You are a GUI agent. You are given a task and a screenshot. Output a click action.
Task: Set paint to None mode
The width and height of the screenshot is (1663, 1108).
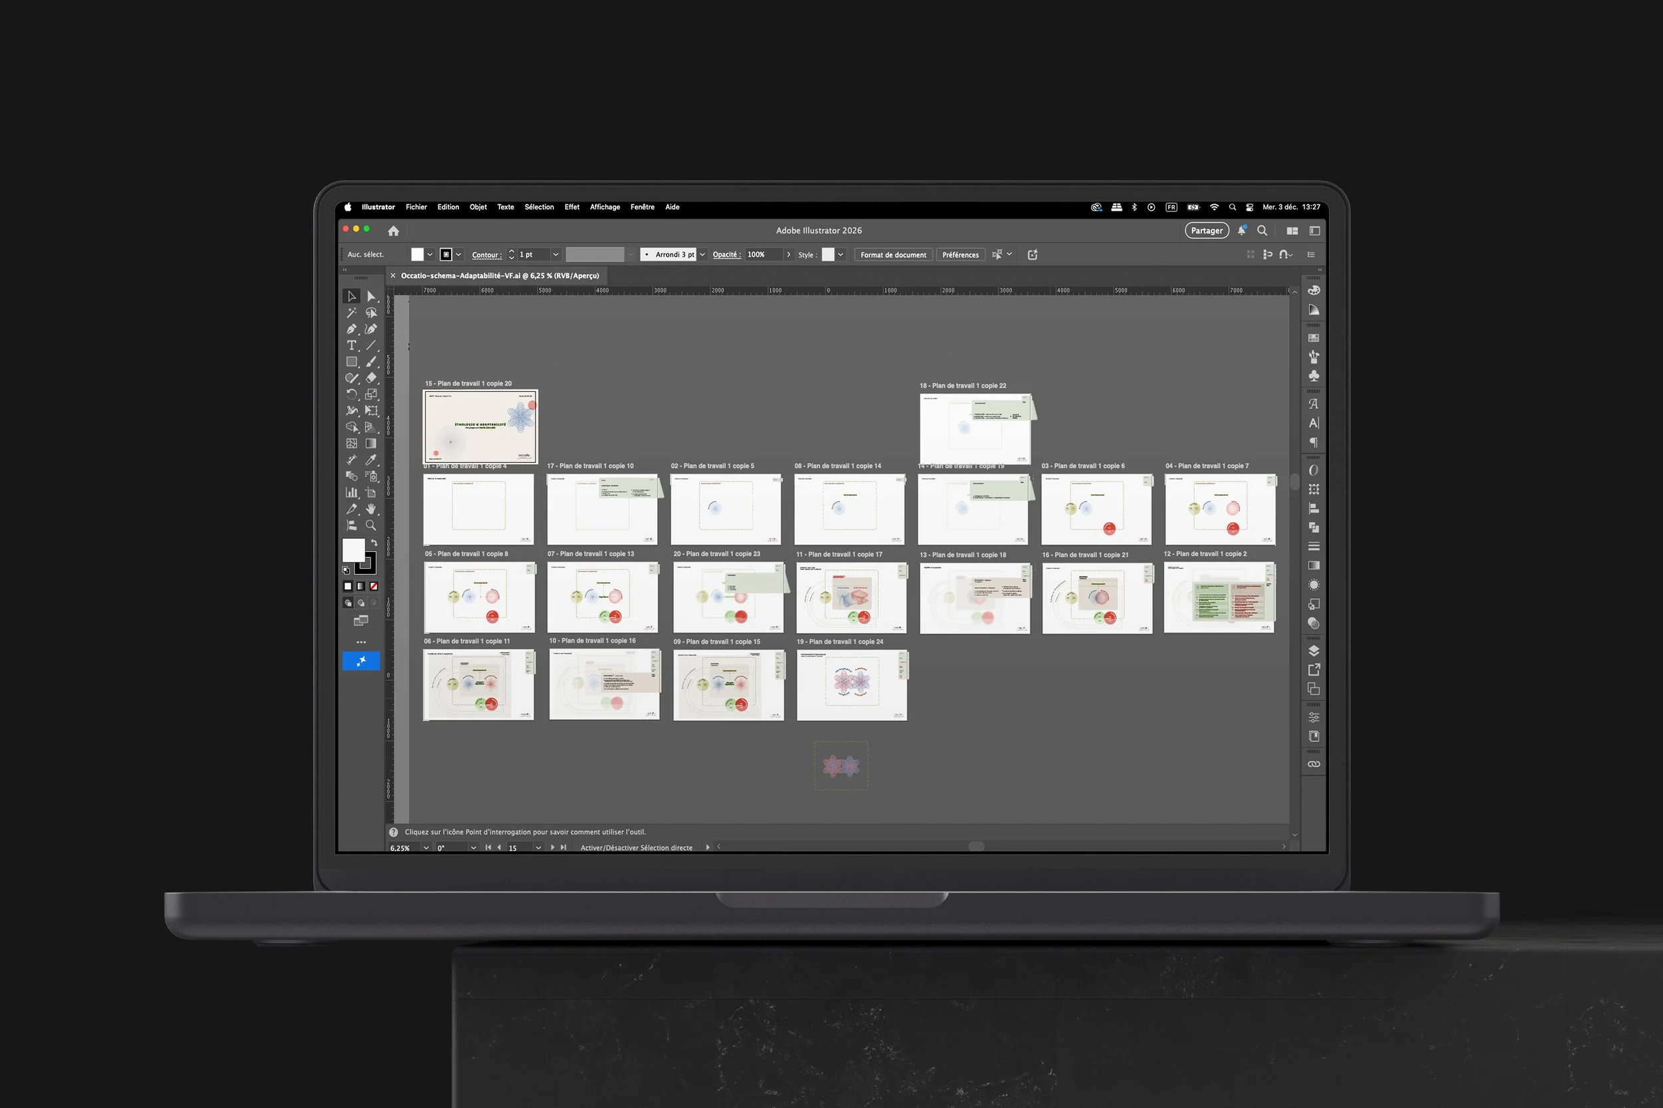tap(374, 586)
